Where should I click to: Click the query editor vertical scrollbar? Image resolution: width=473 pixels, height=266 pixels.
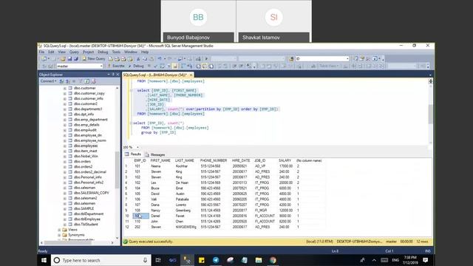click(x=430, y=114)
